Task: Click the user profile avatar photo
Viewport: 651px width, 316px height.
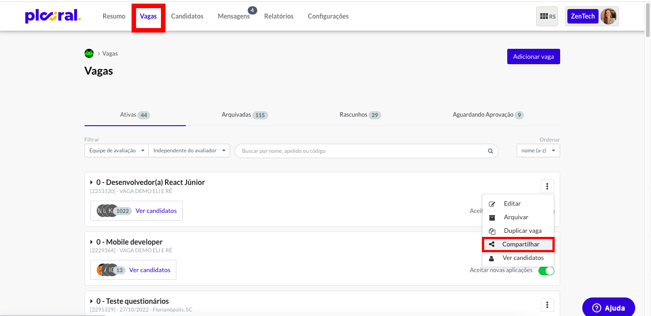Action: click(x=608, y=16)
